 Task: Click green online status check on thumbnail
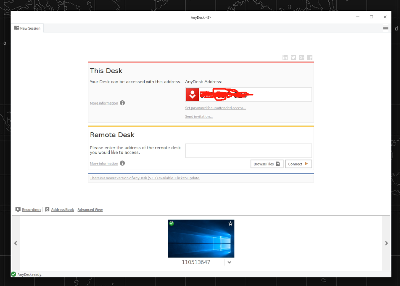(171, 223)
